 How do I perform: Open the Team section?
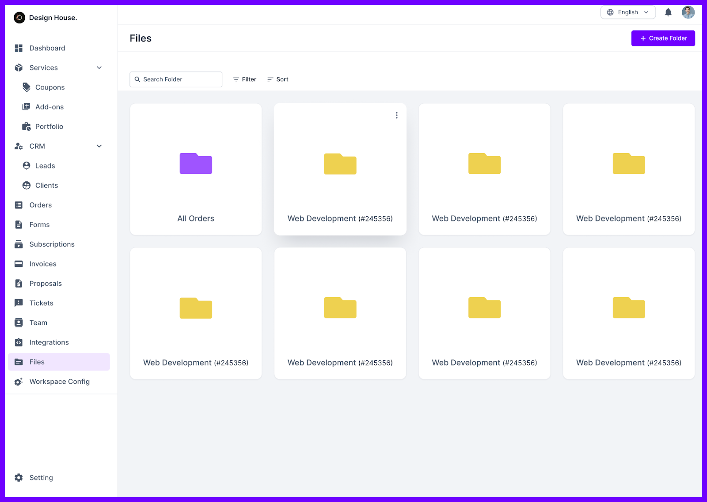click(38, 322)
